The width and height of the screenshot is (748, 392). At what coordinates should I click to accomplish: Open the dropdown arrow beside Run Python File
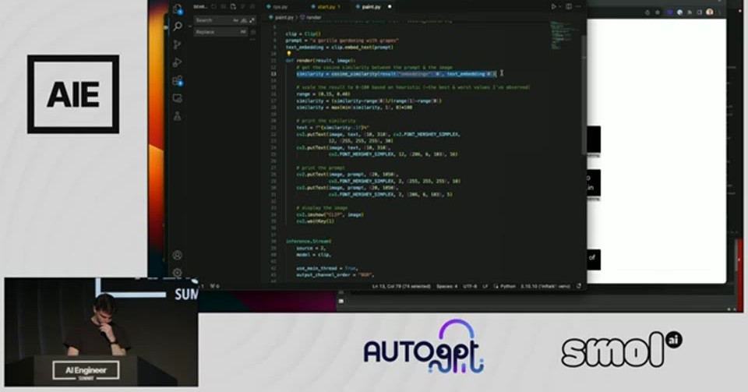pyautogui.click(x=559, y=7)
